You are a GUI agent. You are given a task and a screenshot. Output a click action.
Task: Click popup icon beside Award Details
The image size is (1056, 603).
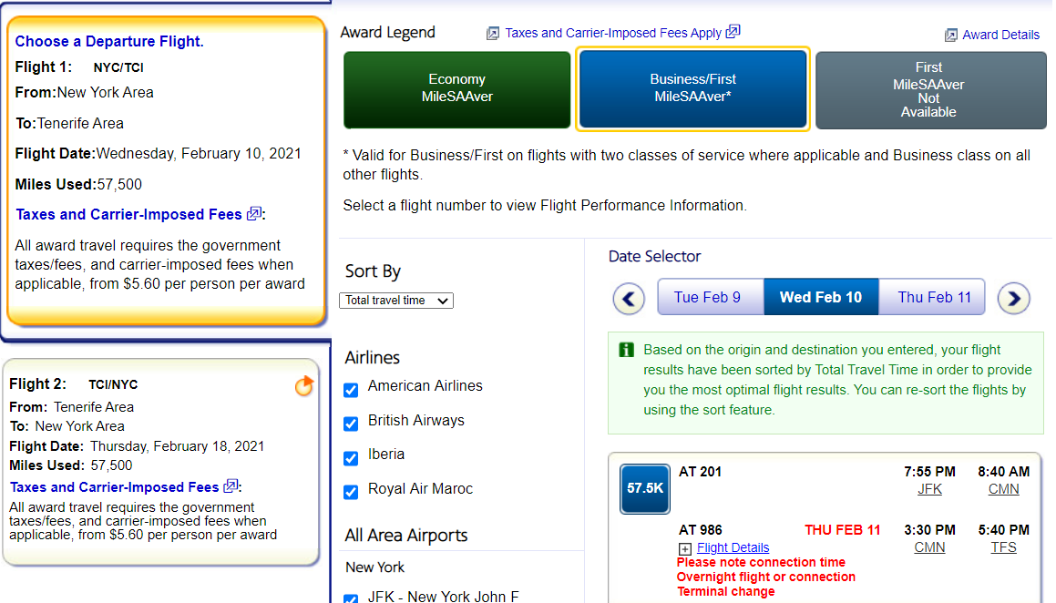951,35
